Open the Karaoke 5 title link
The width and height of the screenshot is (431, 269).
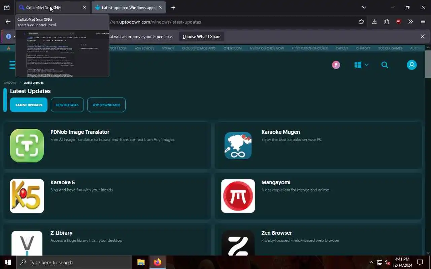point(63,183)
